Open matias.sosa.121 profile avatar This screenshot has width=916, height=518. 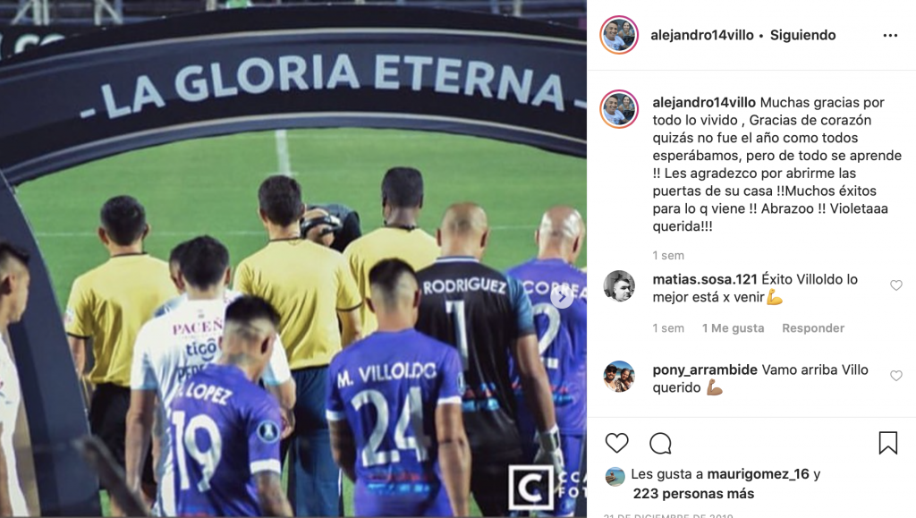(619, 286)
